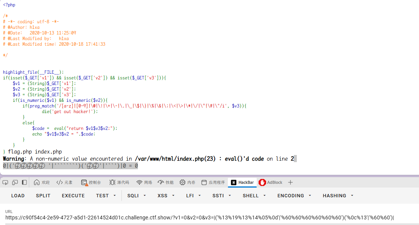Go to the 源代码 (Sources) tab
This screenshot has width=419, height=225.
(119, 183)
